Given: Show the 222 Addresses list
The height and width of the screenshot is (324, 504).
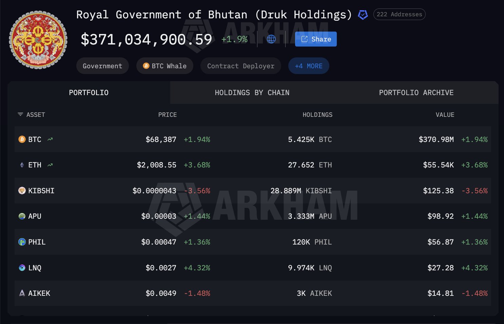Looking at the screenshot, I should pyautogui.click(x=399, y=14).
